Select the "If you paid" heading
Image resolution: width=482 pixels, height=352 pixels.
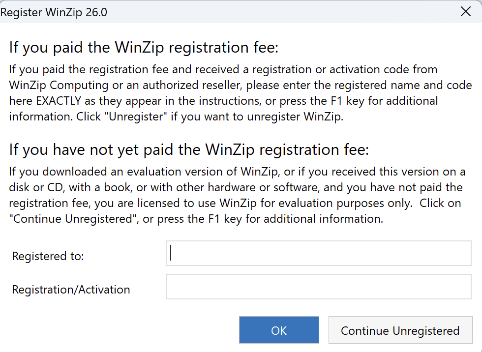coord(144,48)
